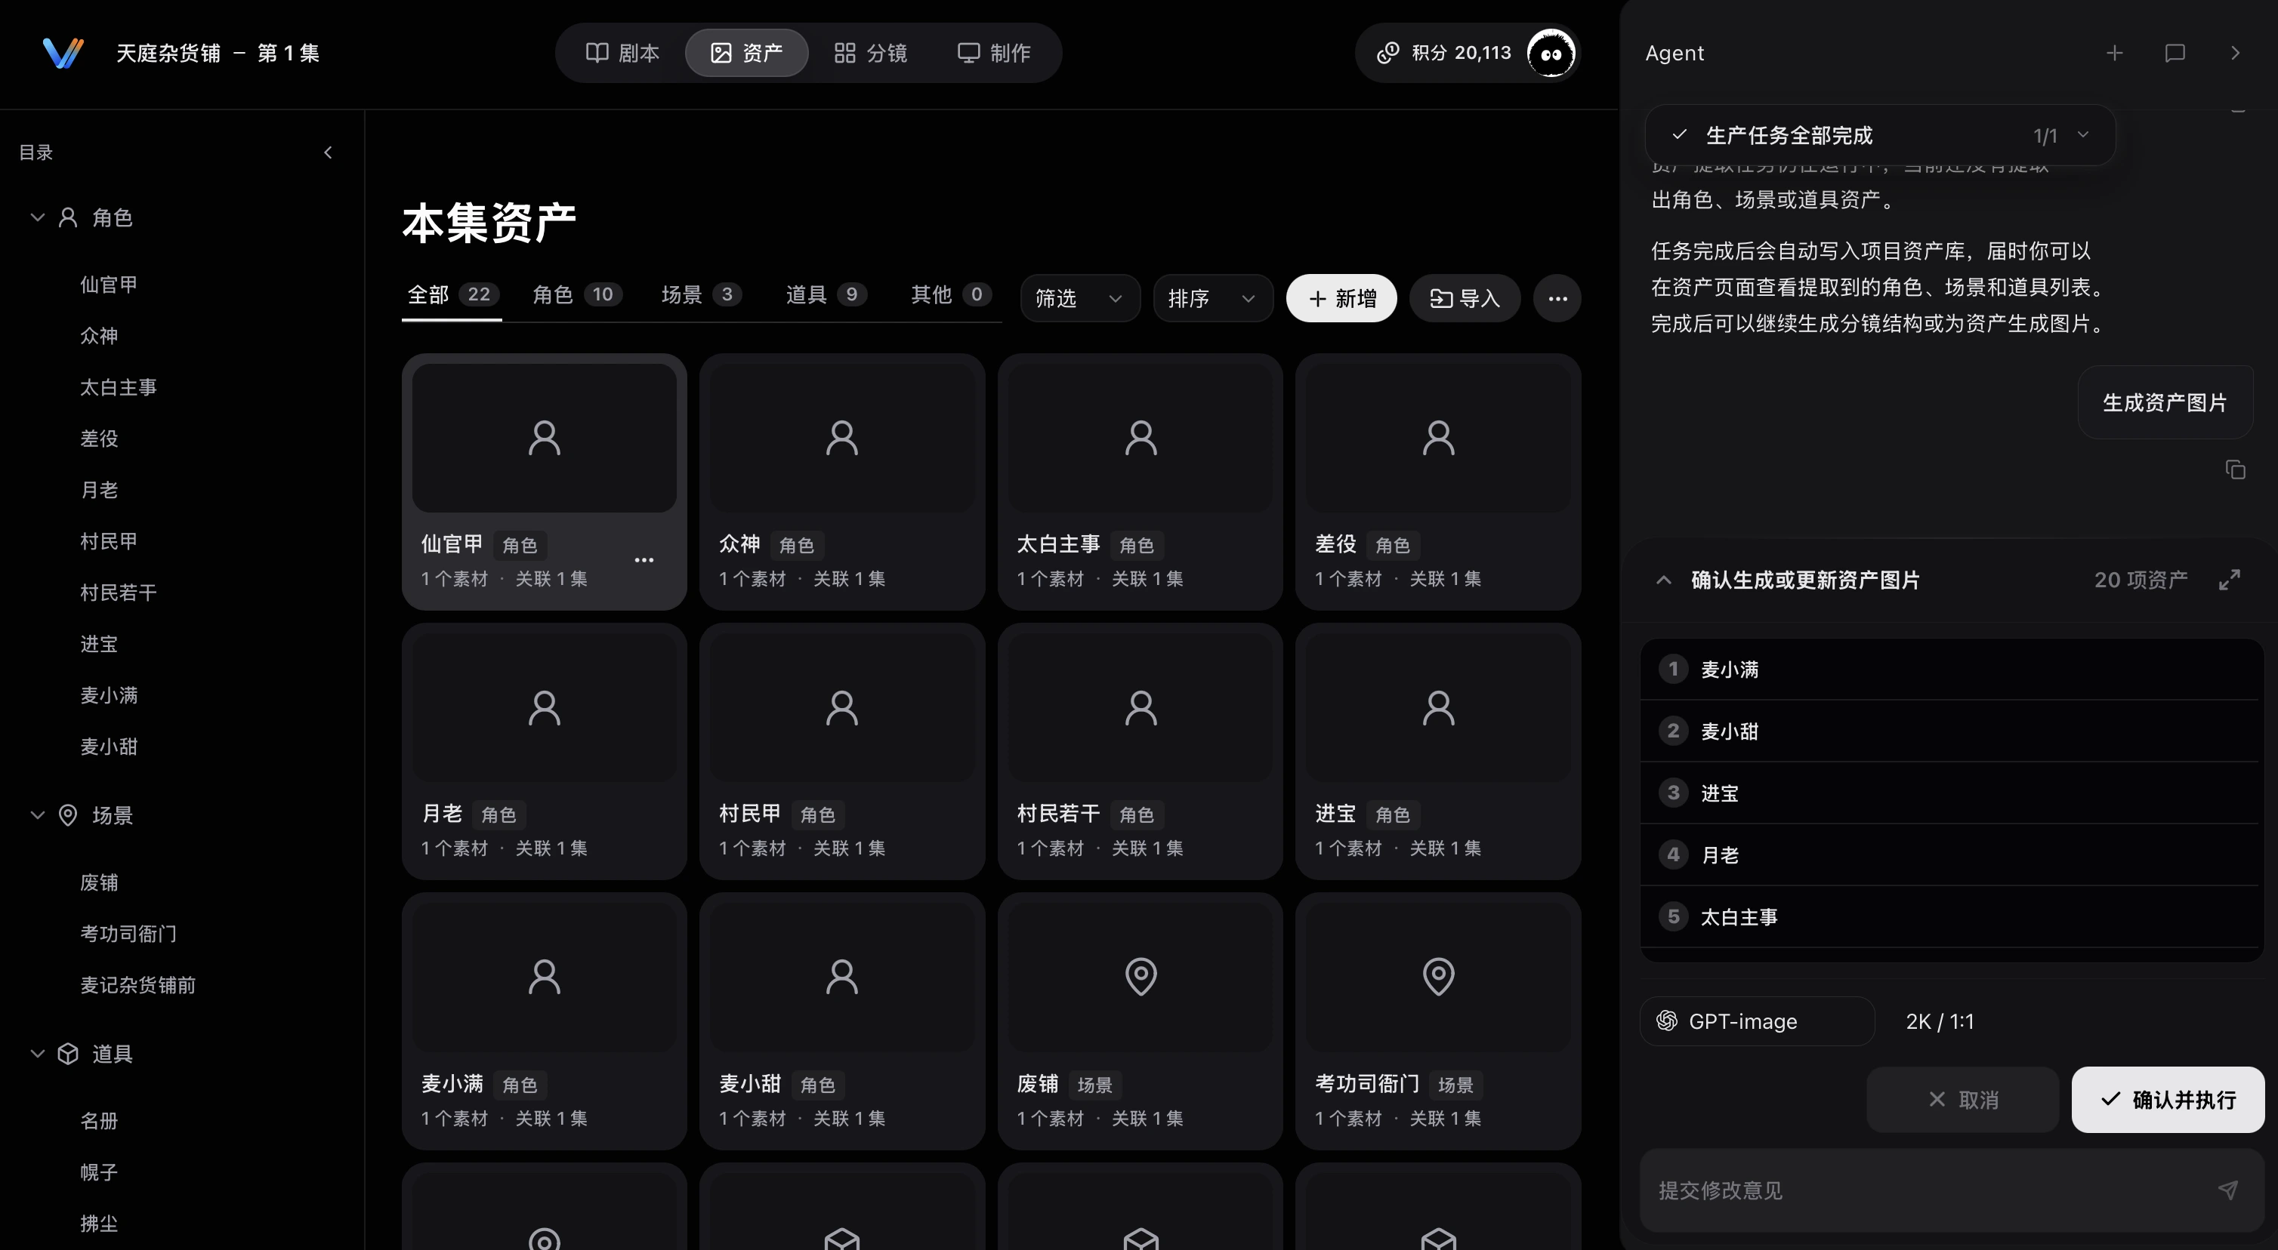The width and height of the screenshot is (2278, 1250).
Task: Click list item 1 麦小满 in Agent panel
Action: (1950, 670)
